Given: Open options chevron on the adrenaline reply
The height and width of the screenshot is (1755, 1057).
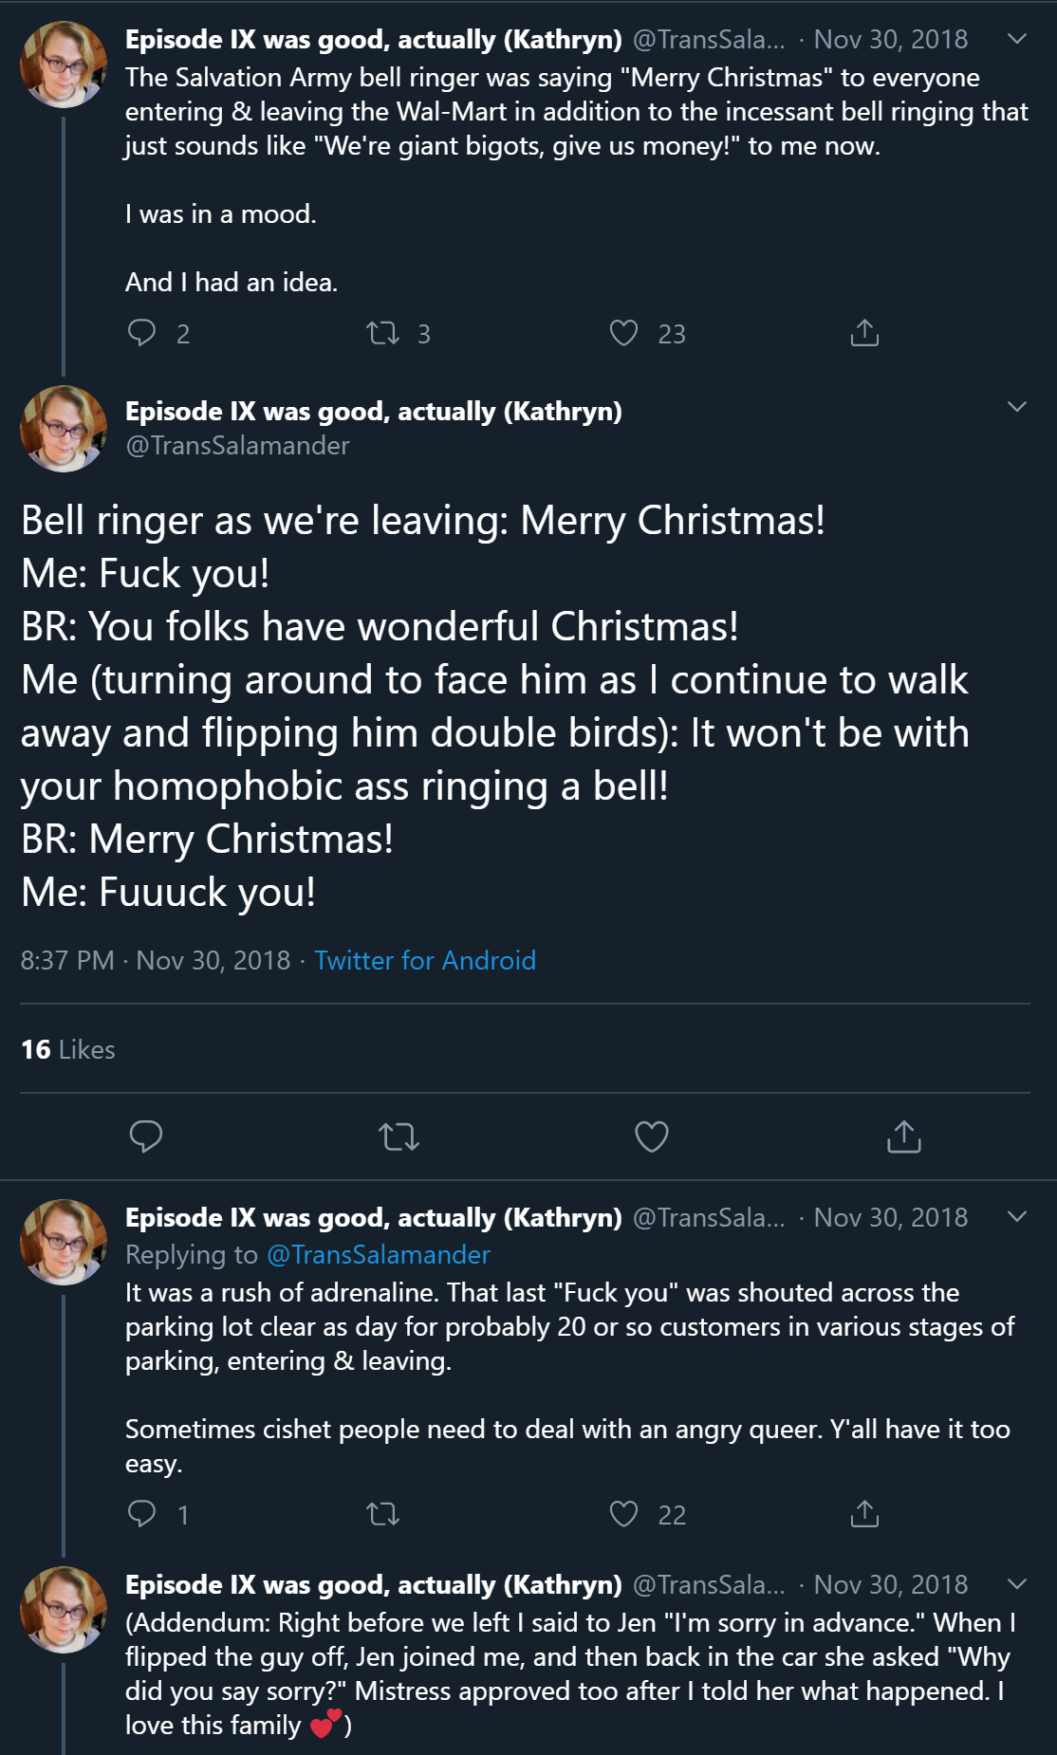Looking at the screenshot, I should coord(1016,1217).
